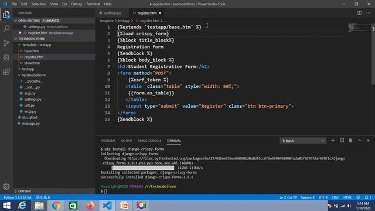Click the editor minimap preview
Screen dimensions: 375x211
tap(358, 28)
